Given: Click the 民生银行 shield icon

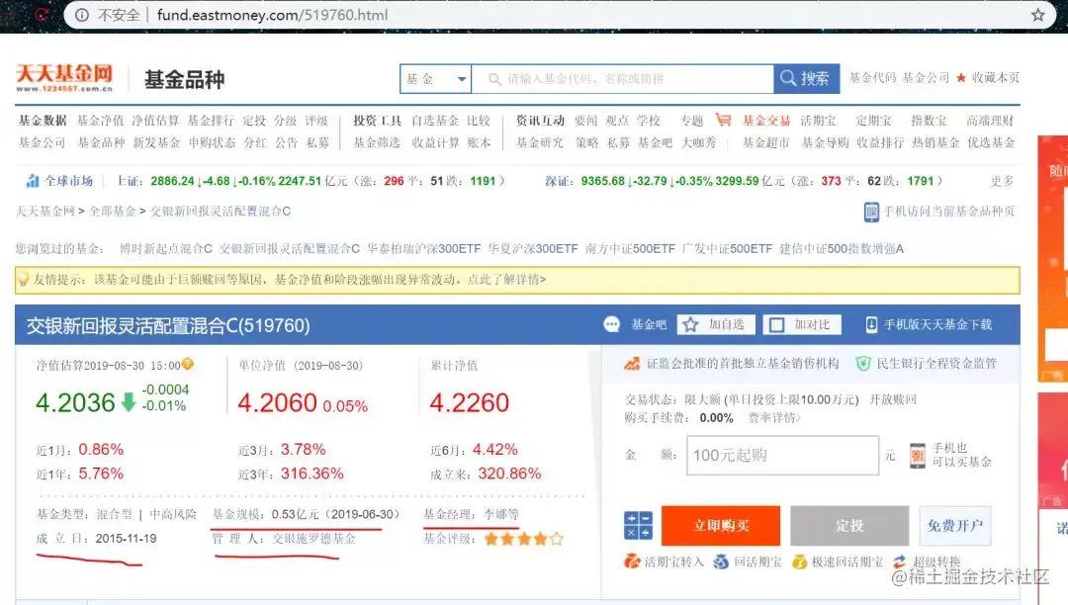Looking at the screenshot, I should [863, 364].
